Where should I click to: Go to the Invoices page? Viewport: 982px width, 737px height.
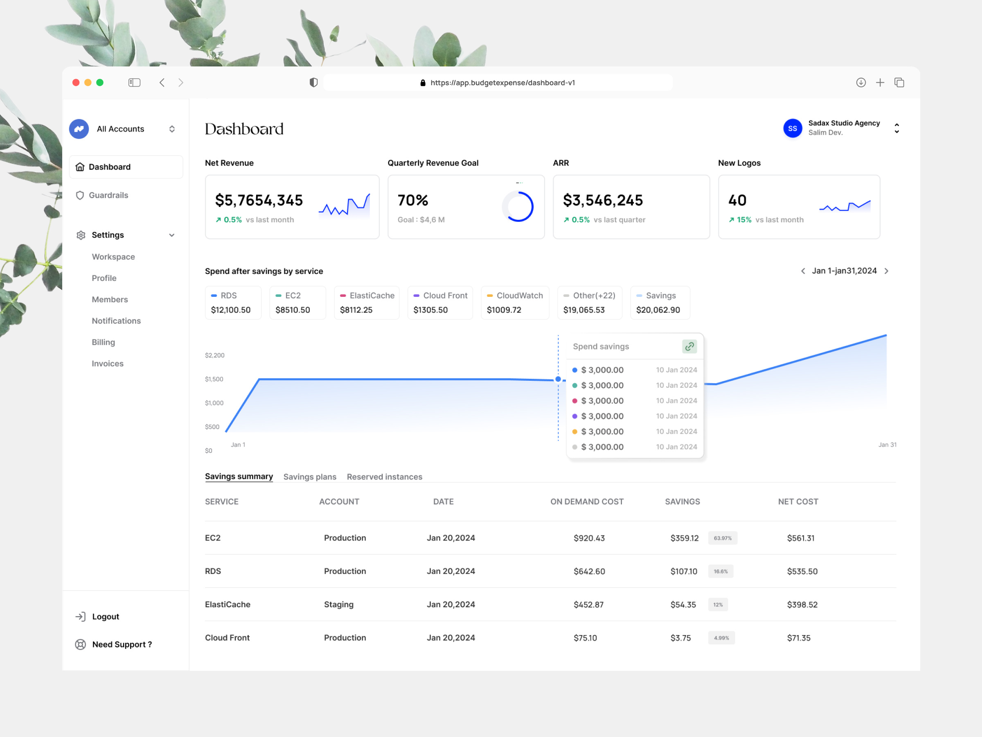(108, 364)
